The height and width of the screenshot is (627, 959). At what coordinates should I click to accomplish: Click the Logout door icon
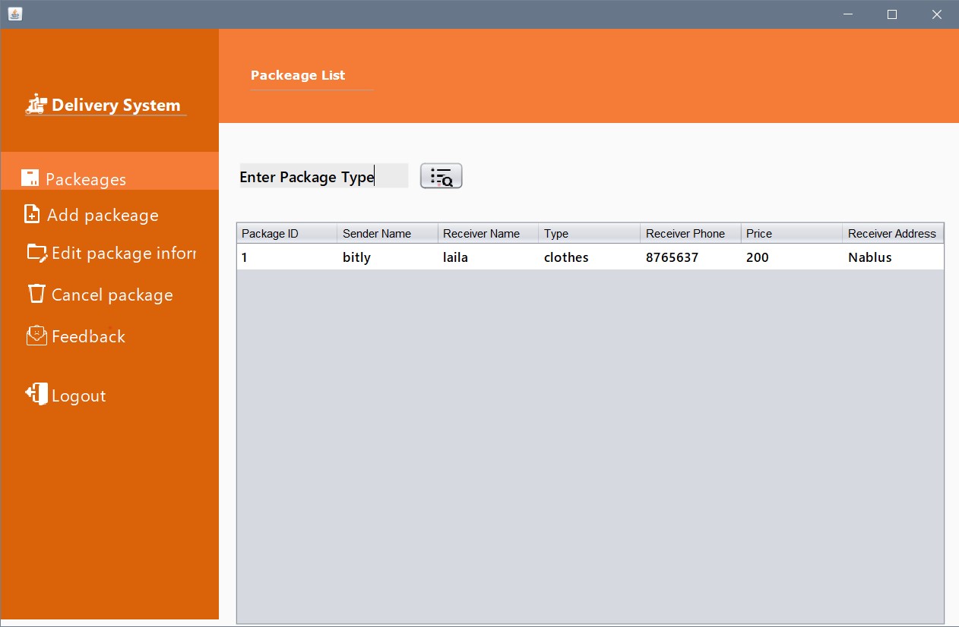tap(36, 393)
